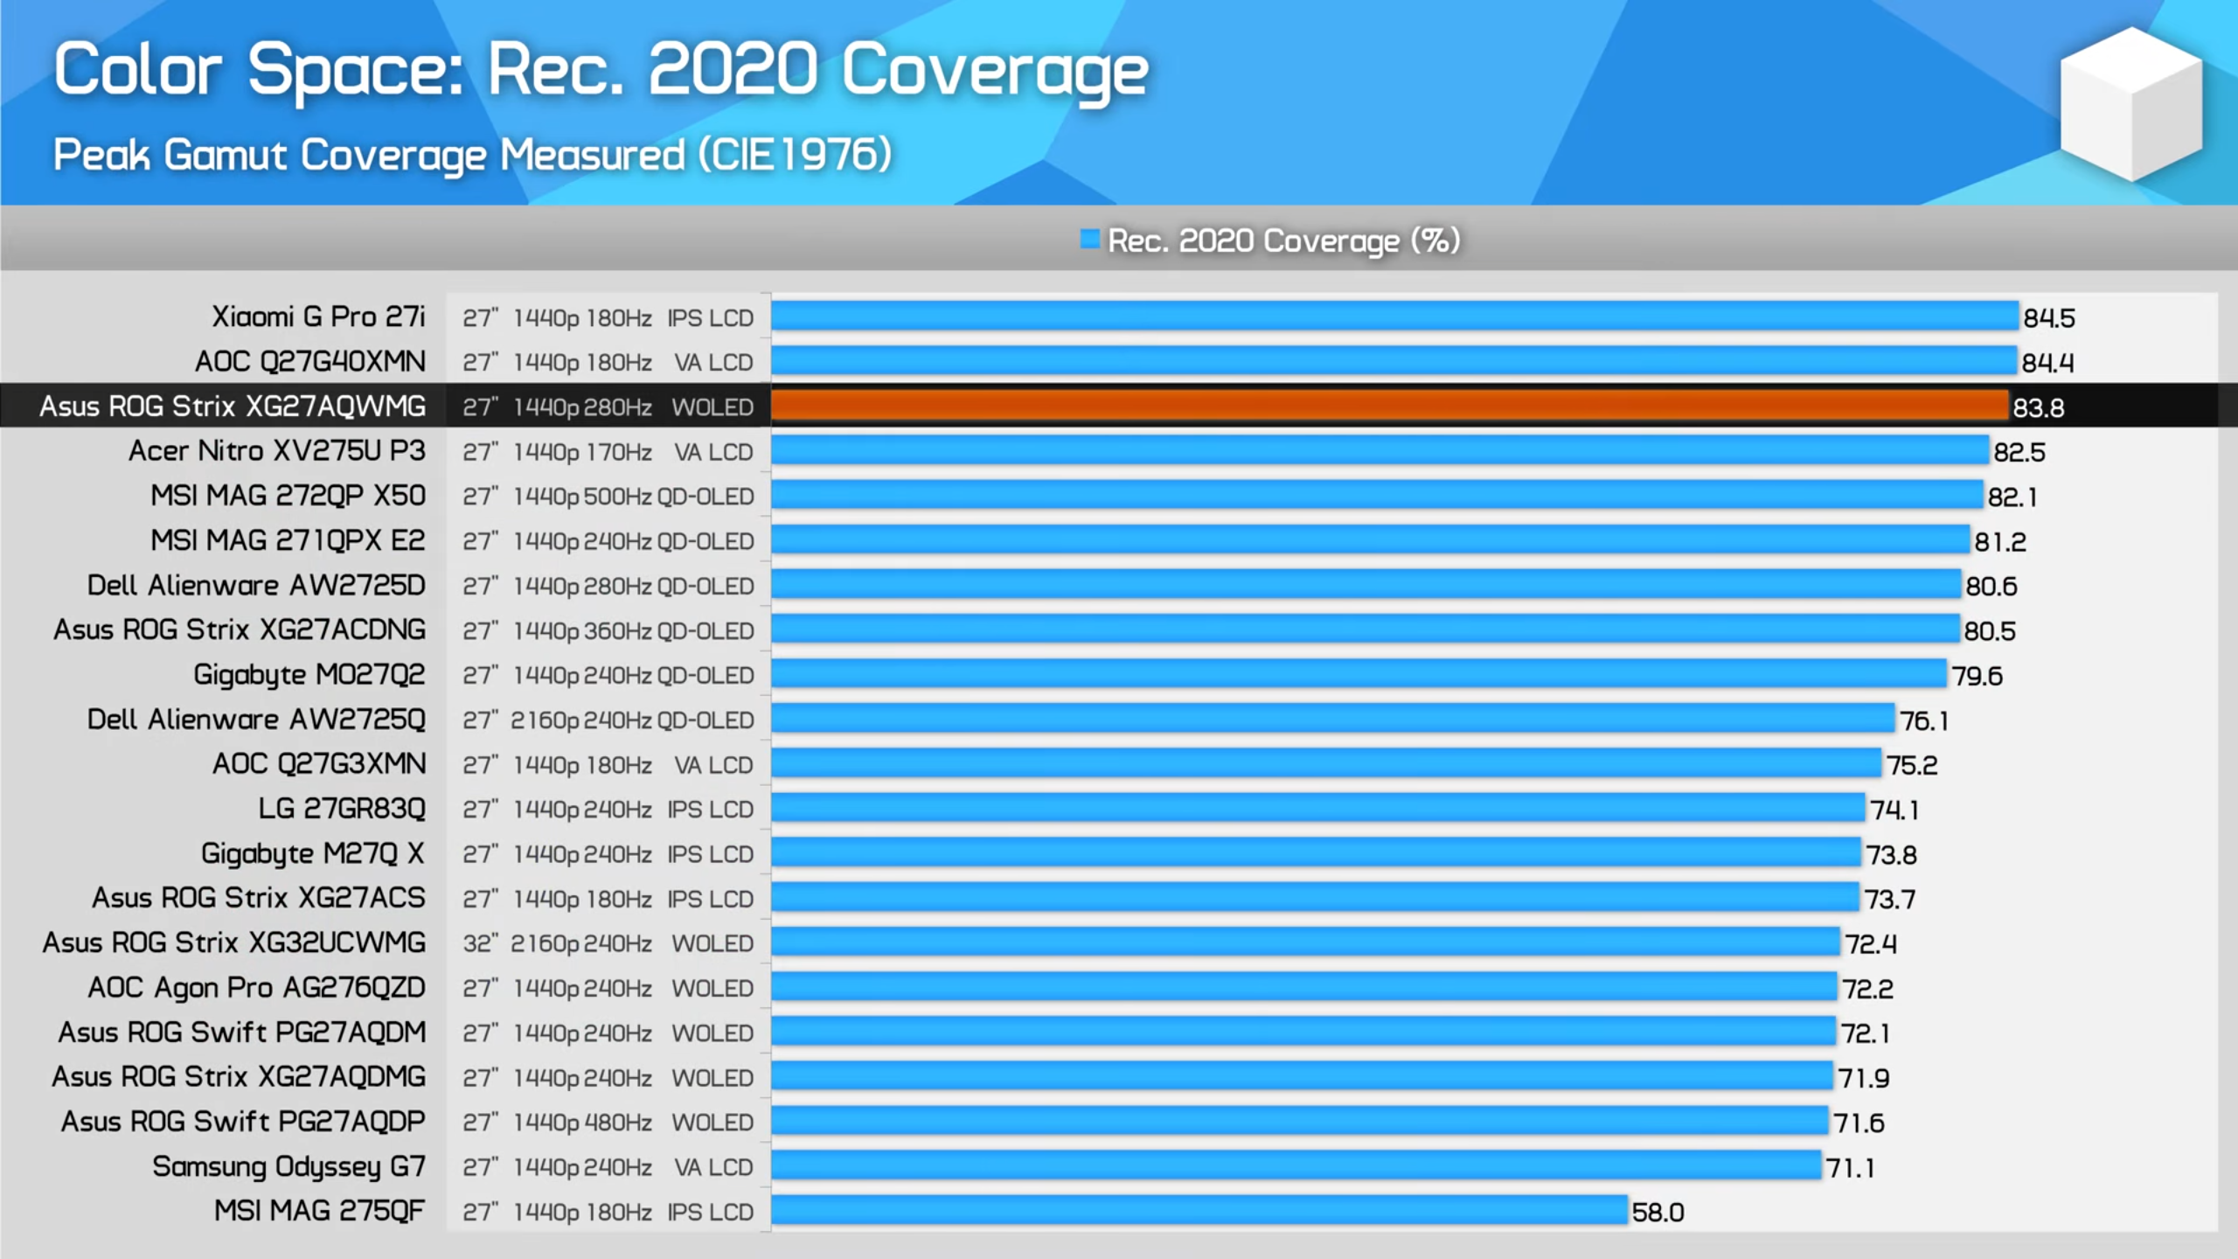Click the 76.1 value for Alienware AW2725Q

point(1924,721)
